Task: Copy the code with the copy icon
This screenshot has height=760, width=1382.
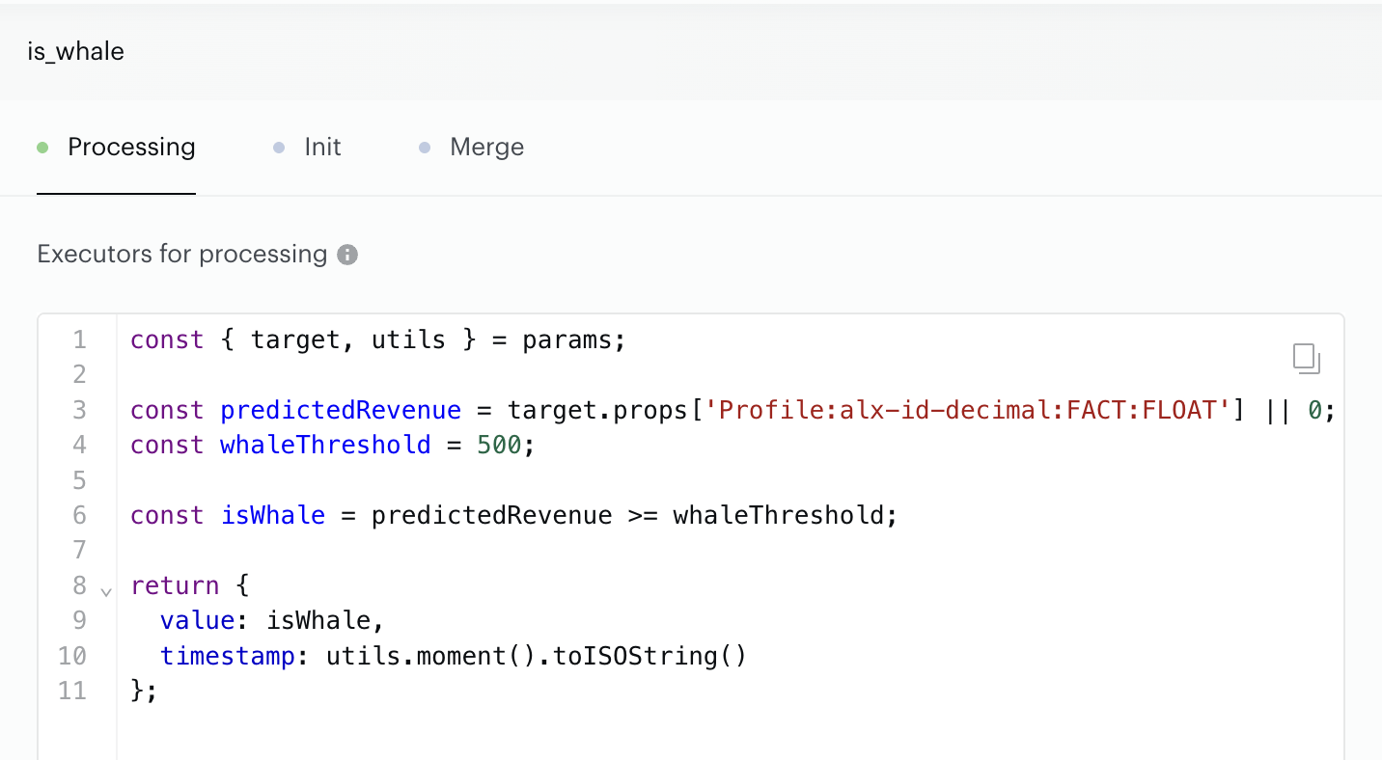Action: point(1306,358)
